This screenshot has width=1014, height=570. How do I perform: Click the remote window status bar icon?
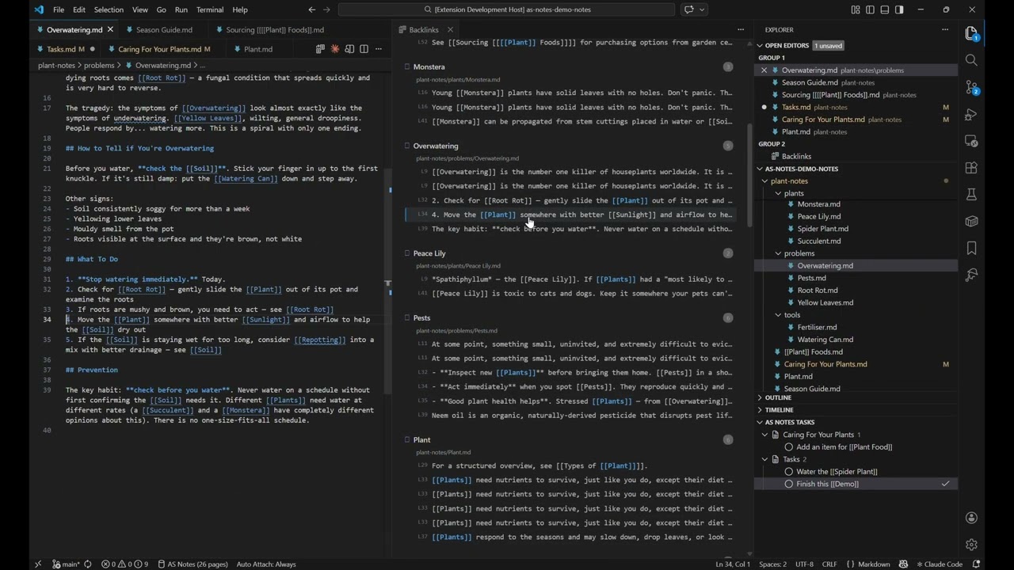(x=38, y=564)
